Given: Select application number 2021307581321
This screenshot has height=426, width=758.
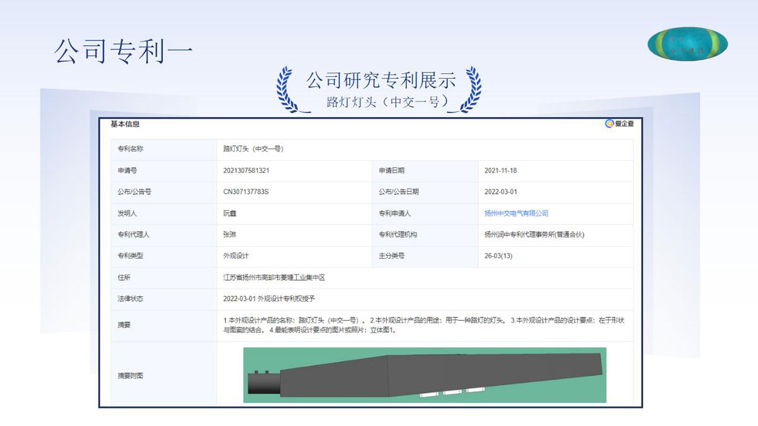Looking at the screenshot, I should coord(246,171).
